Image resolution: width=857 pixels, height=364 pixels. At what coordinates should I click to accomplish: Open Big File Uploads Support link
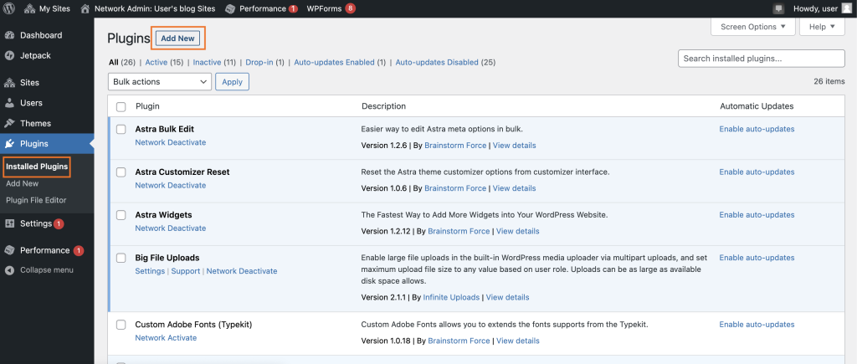(185, 271)
